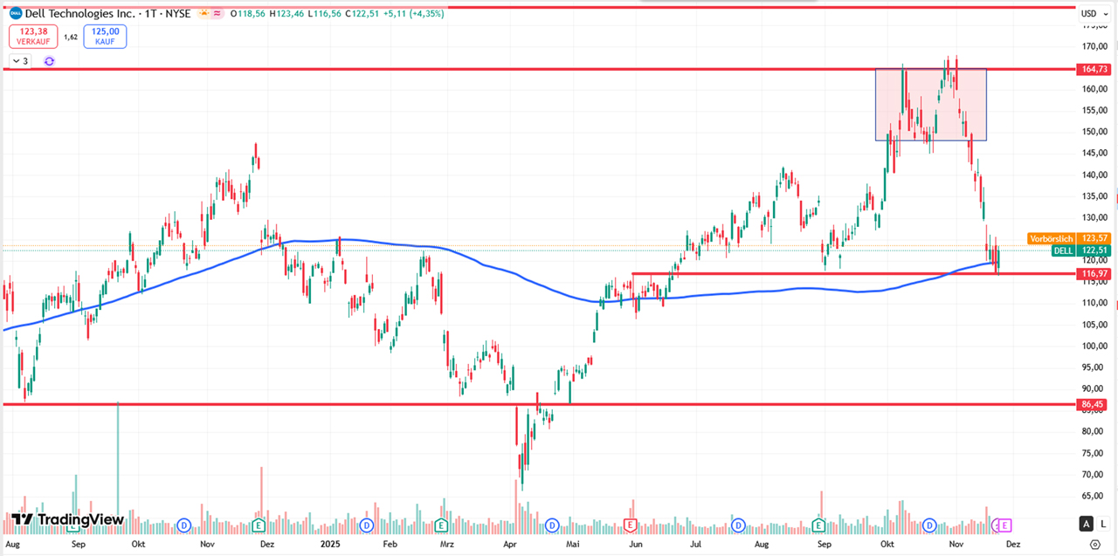Click the TradingView logo
The width and height of the screenshot is (1118, 556).
click(x=67, y=520)
